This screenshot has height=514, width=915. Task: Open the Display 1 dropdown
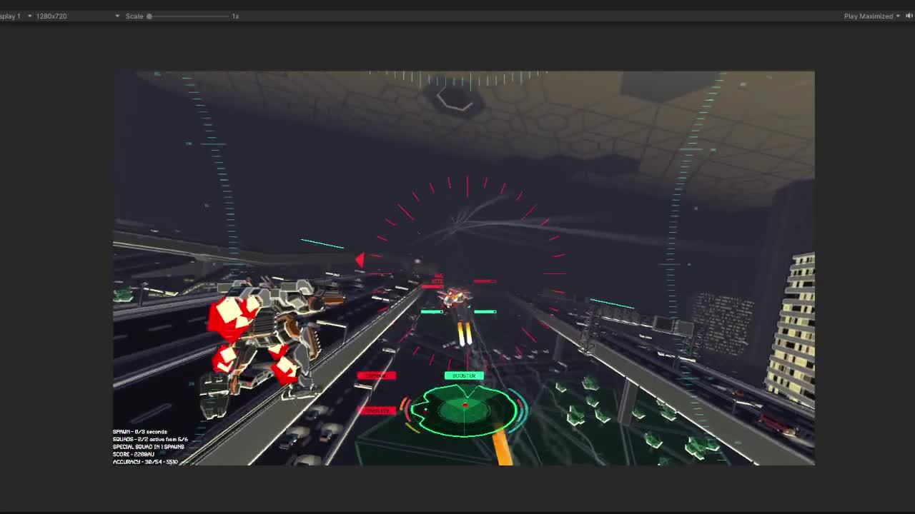coord(14,16)
